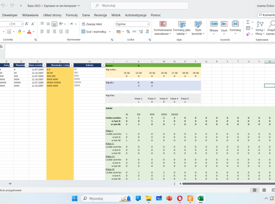The image size is (275, 204).
Task: Click the percent style icon
Action: tap(128, 32)
